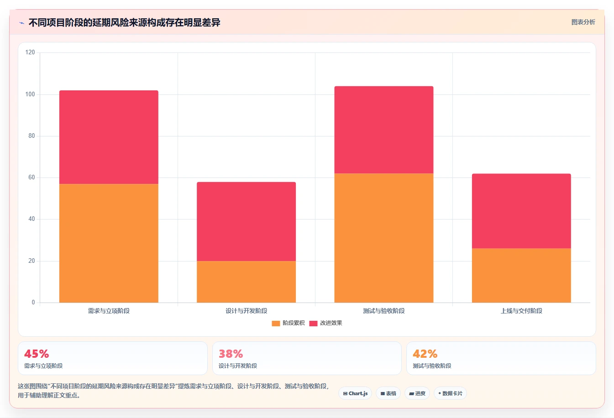The image size is (614, 418).
Task: Click red bar segment for 设计与开发阶段
Action: [x=247, y=221]
